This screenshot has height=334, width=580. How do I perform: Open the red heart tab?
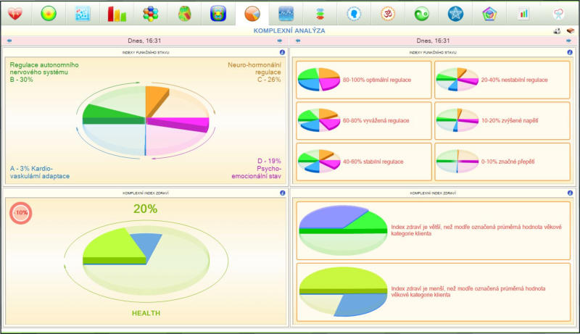point(14,13)
